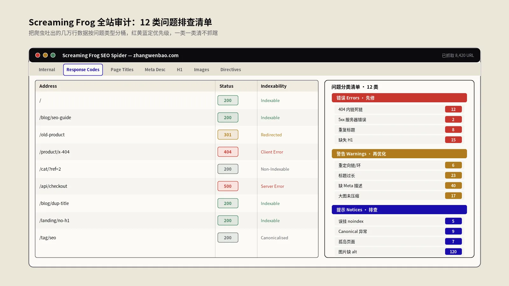Open the 标题过长 issue row
Viewport: 509px width, 286px height.
[x=399, y=175]
